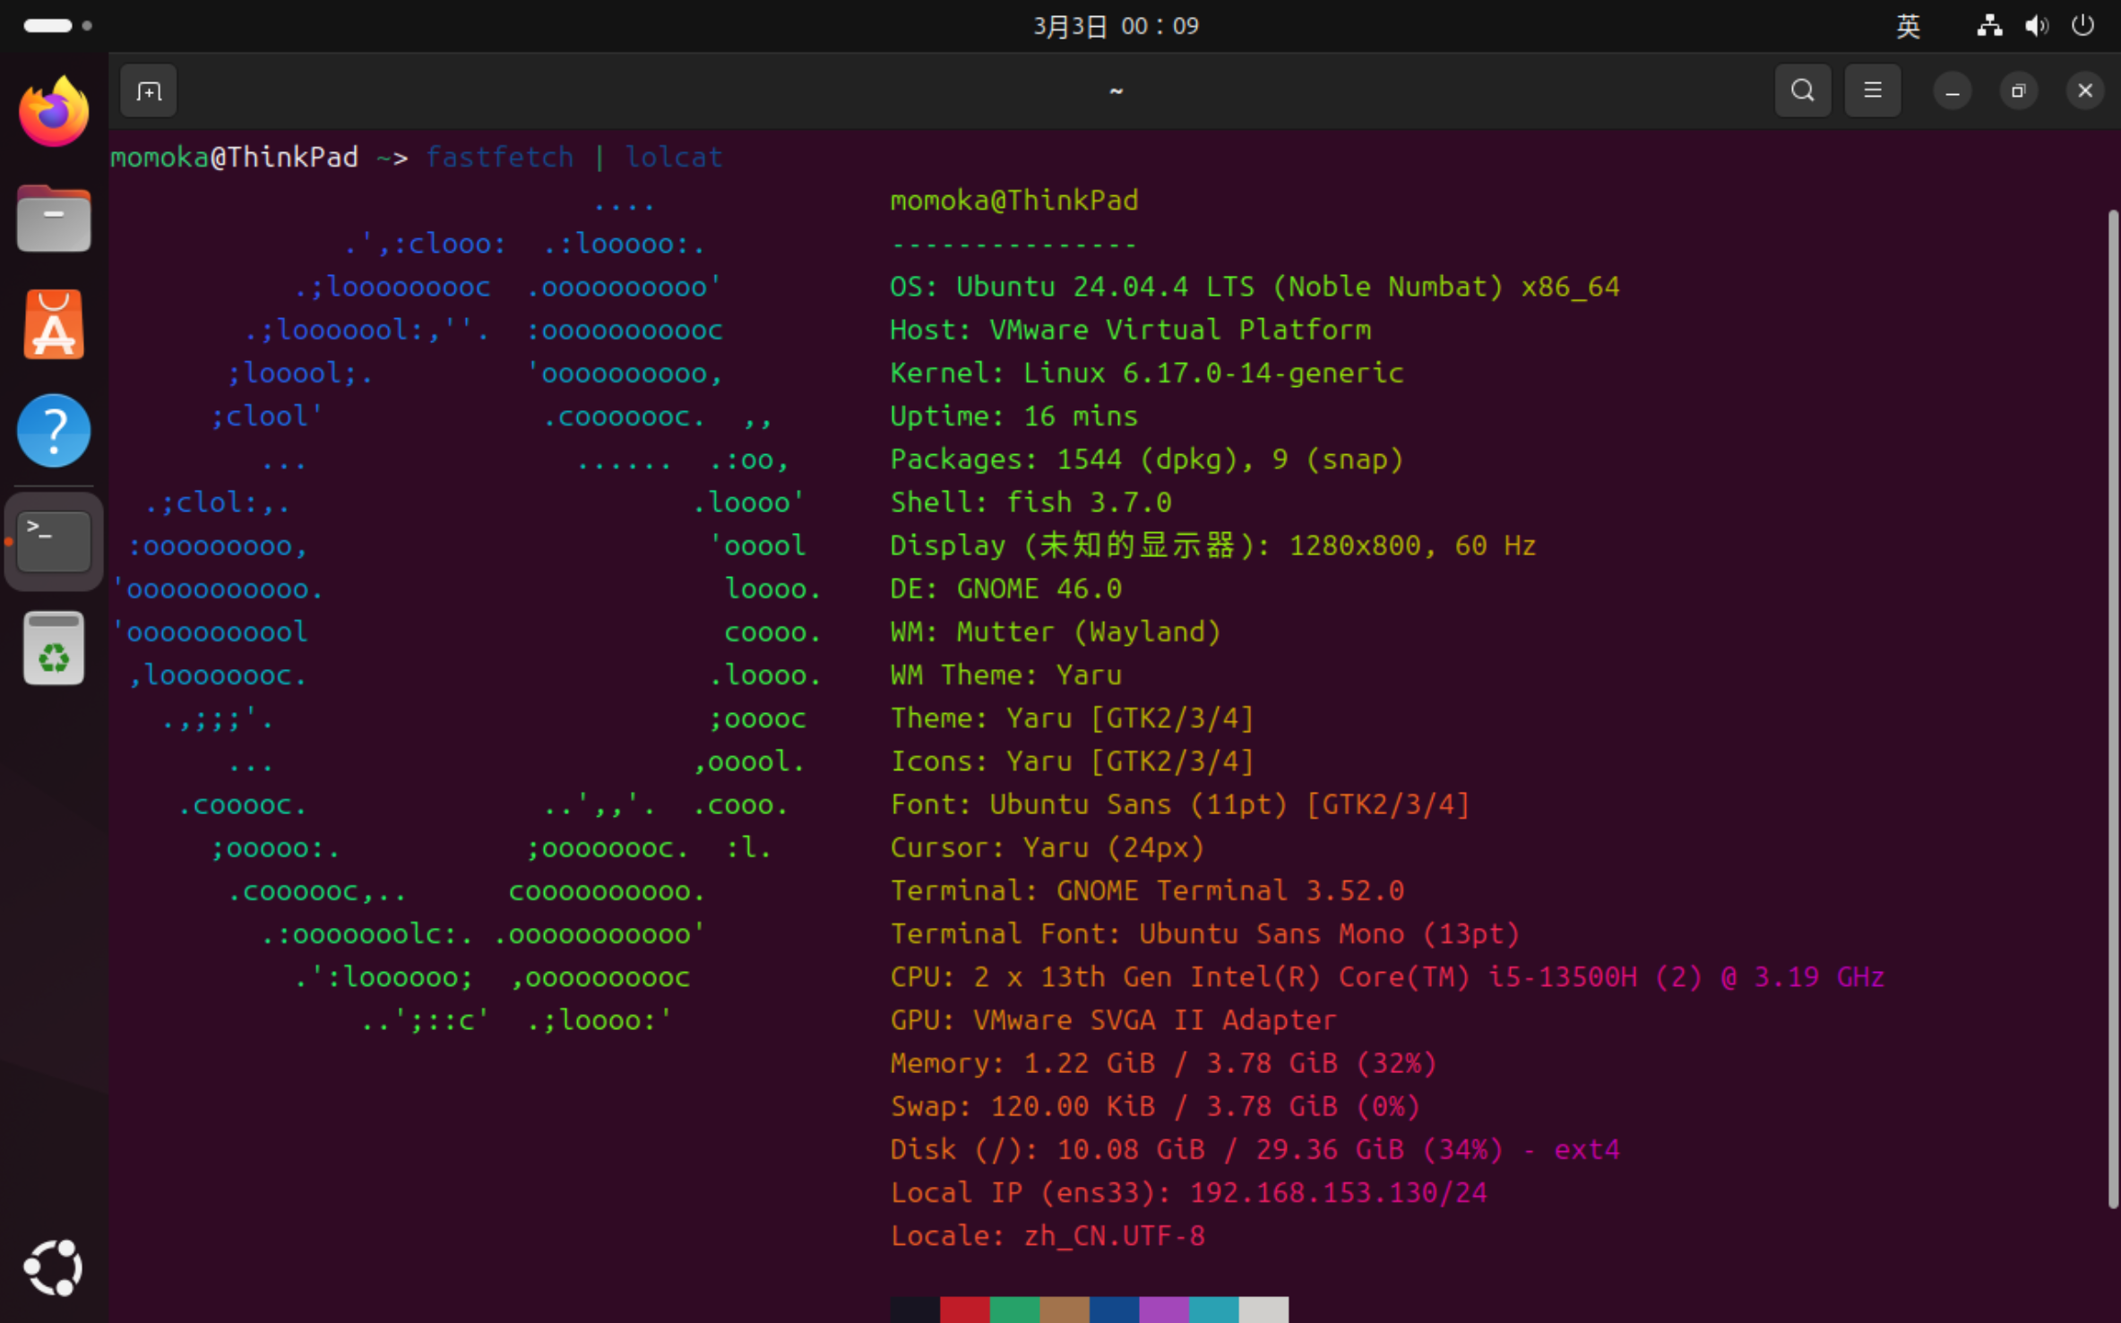Open Ubuntu App Center icon
2121x1323 pixels.
[54, 324]
